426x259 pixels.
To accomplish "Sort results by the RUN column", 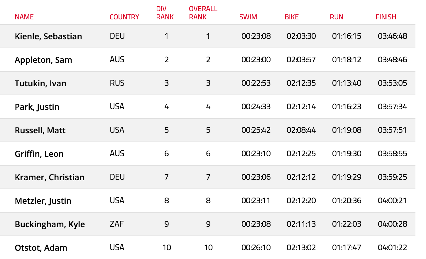I will click(x=337, y=17).
